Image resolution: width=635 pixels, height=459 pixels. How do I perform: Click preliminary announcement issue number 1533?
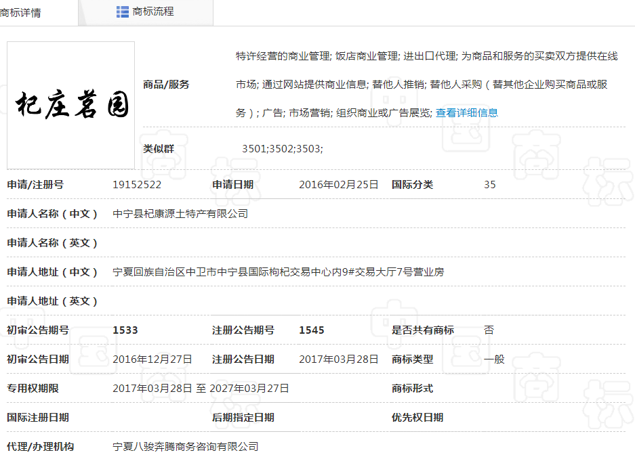point(125,330)
